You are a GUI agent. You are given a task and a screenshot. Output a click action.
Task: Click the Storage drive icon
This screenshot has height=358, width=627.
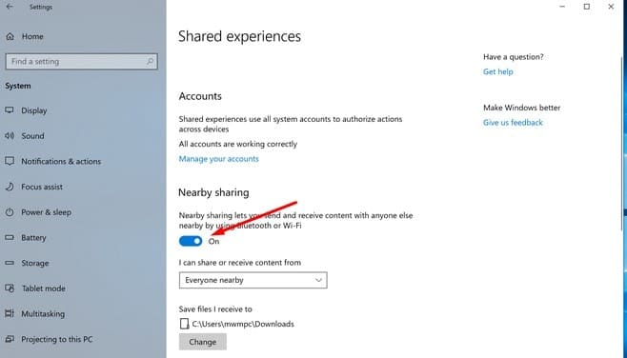coord(10,263)
